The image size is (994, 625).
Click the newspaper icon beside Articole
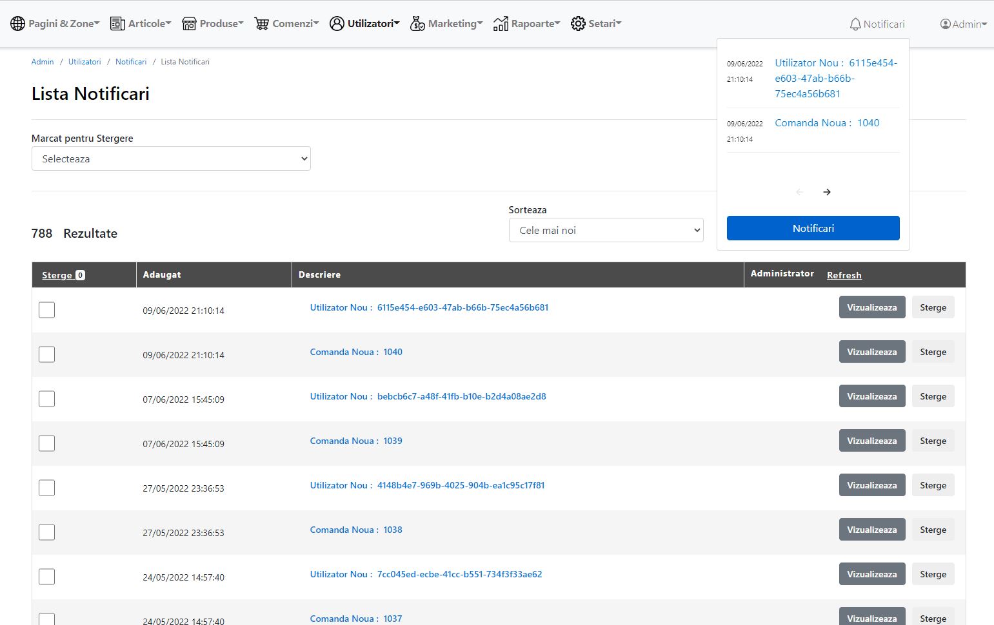point(117,24)
